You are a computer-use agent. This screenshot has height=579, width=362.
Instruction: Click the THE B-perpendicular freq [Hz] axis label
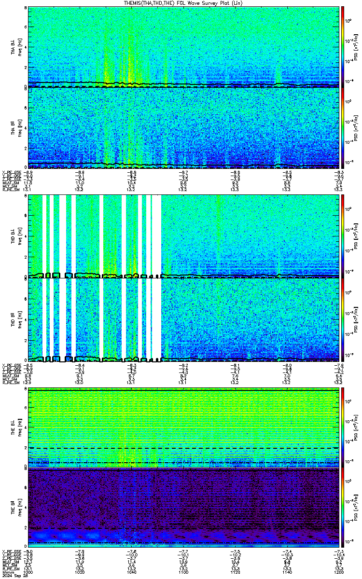20,427
